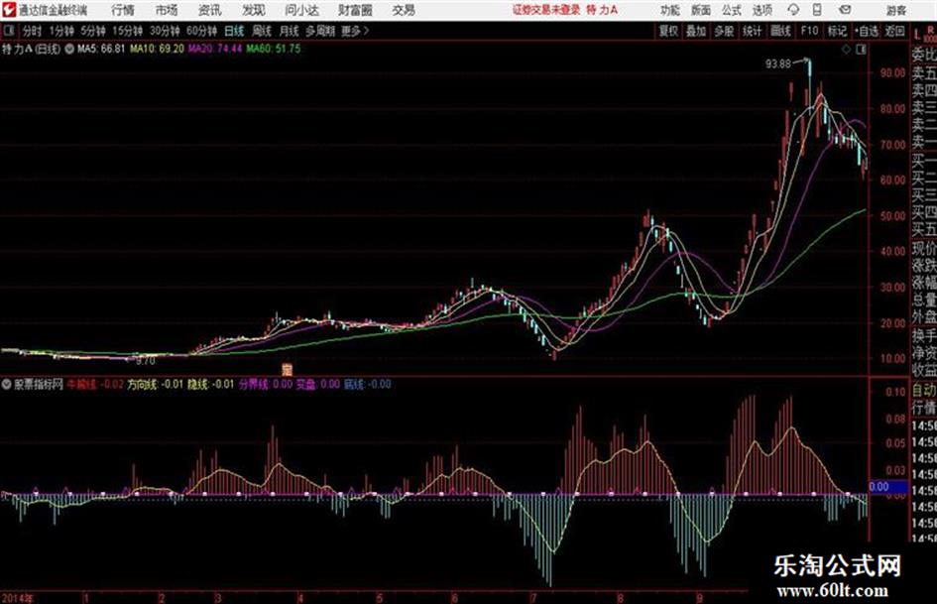The height and width of the screenshot is (604, 937).
Task: Open the message envelope icon
Action: 845,10
